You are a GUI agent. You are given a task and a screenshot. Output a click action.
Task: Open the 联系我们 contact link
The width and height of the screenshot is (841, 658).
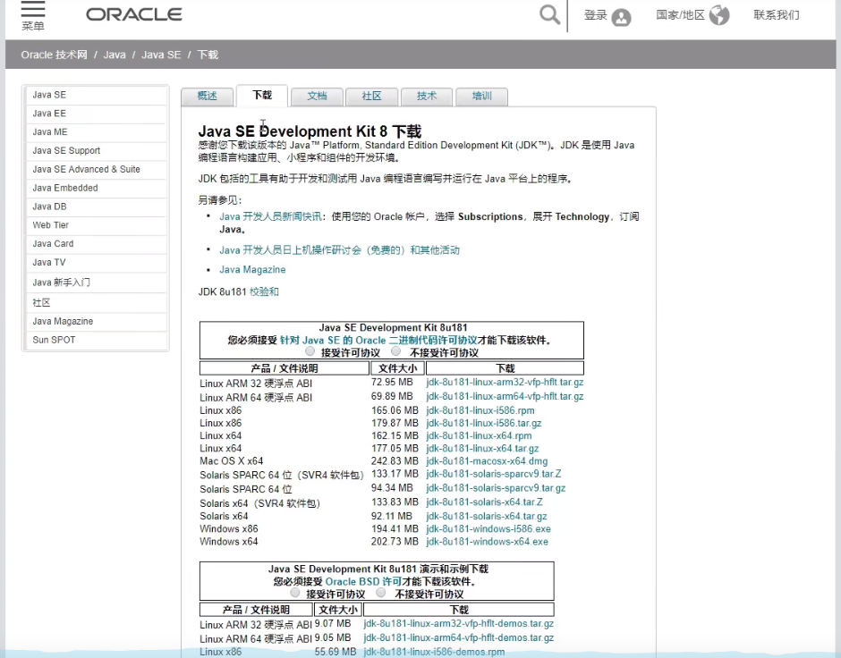776,15
